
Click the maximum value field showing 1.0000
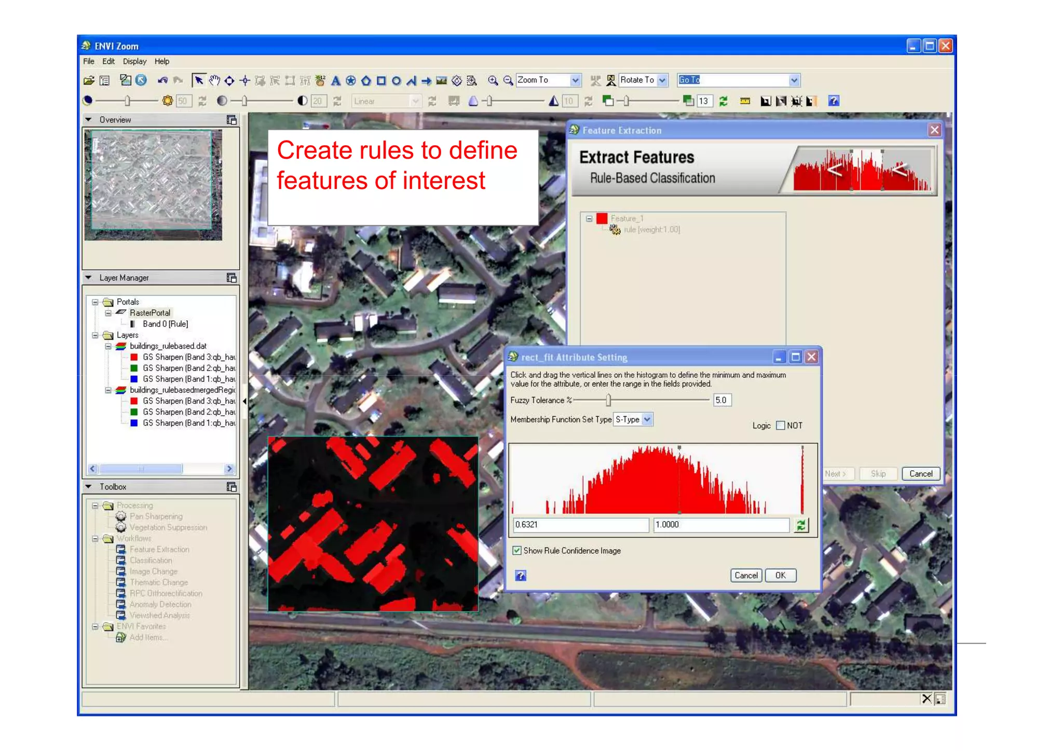click(721, 525)
